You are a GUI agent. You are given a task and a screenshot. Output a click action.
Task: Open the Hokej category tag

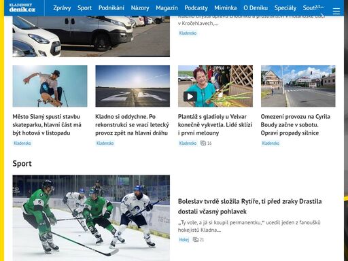[184, 240]
